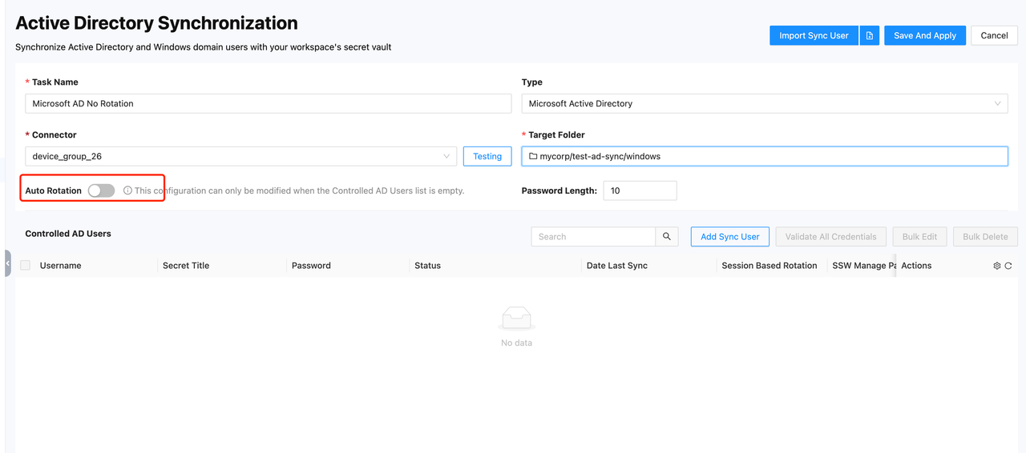The height and width of the screenshot is (453, 1026).
Task: Click Validate All Credentials button
Action: pos(831,237)
